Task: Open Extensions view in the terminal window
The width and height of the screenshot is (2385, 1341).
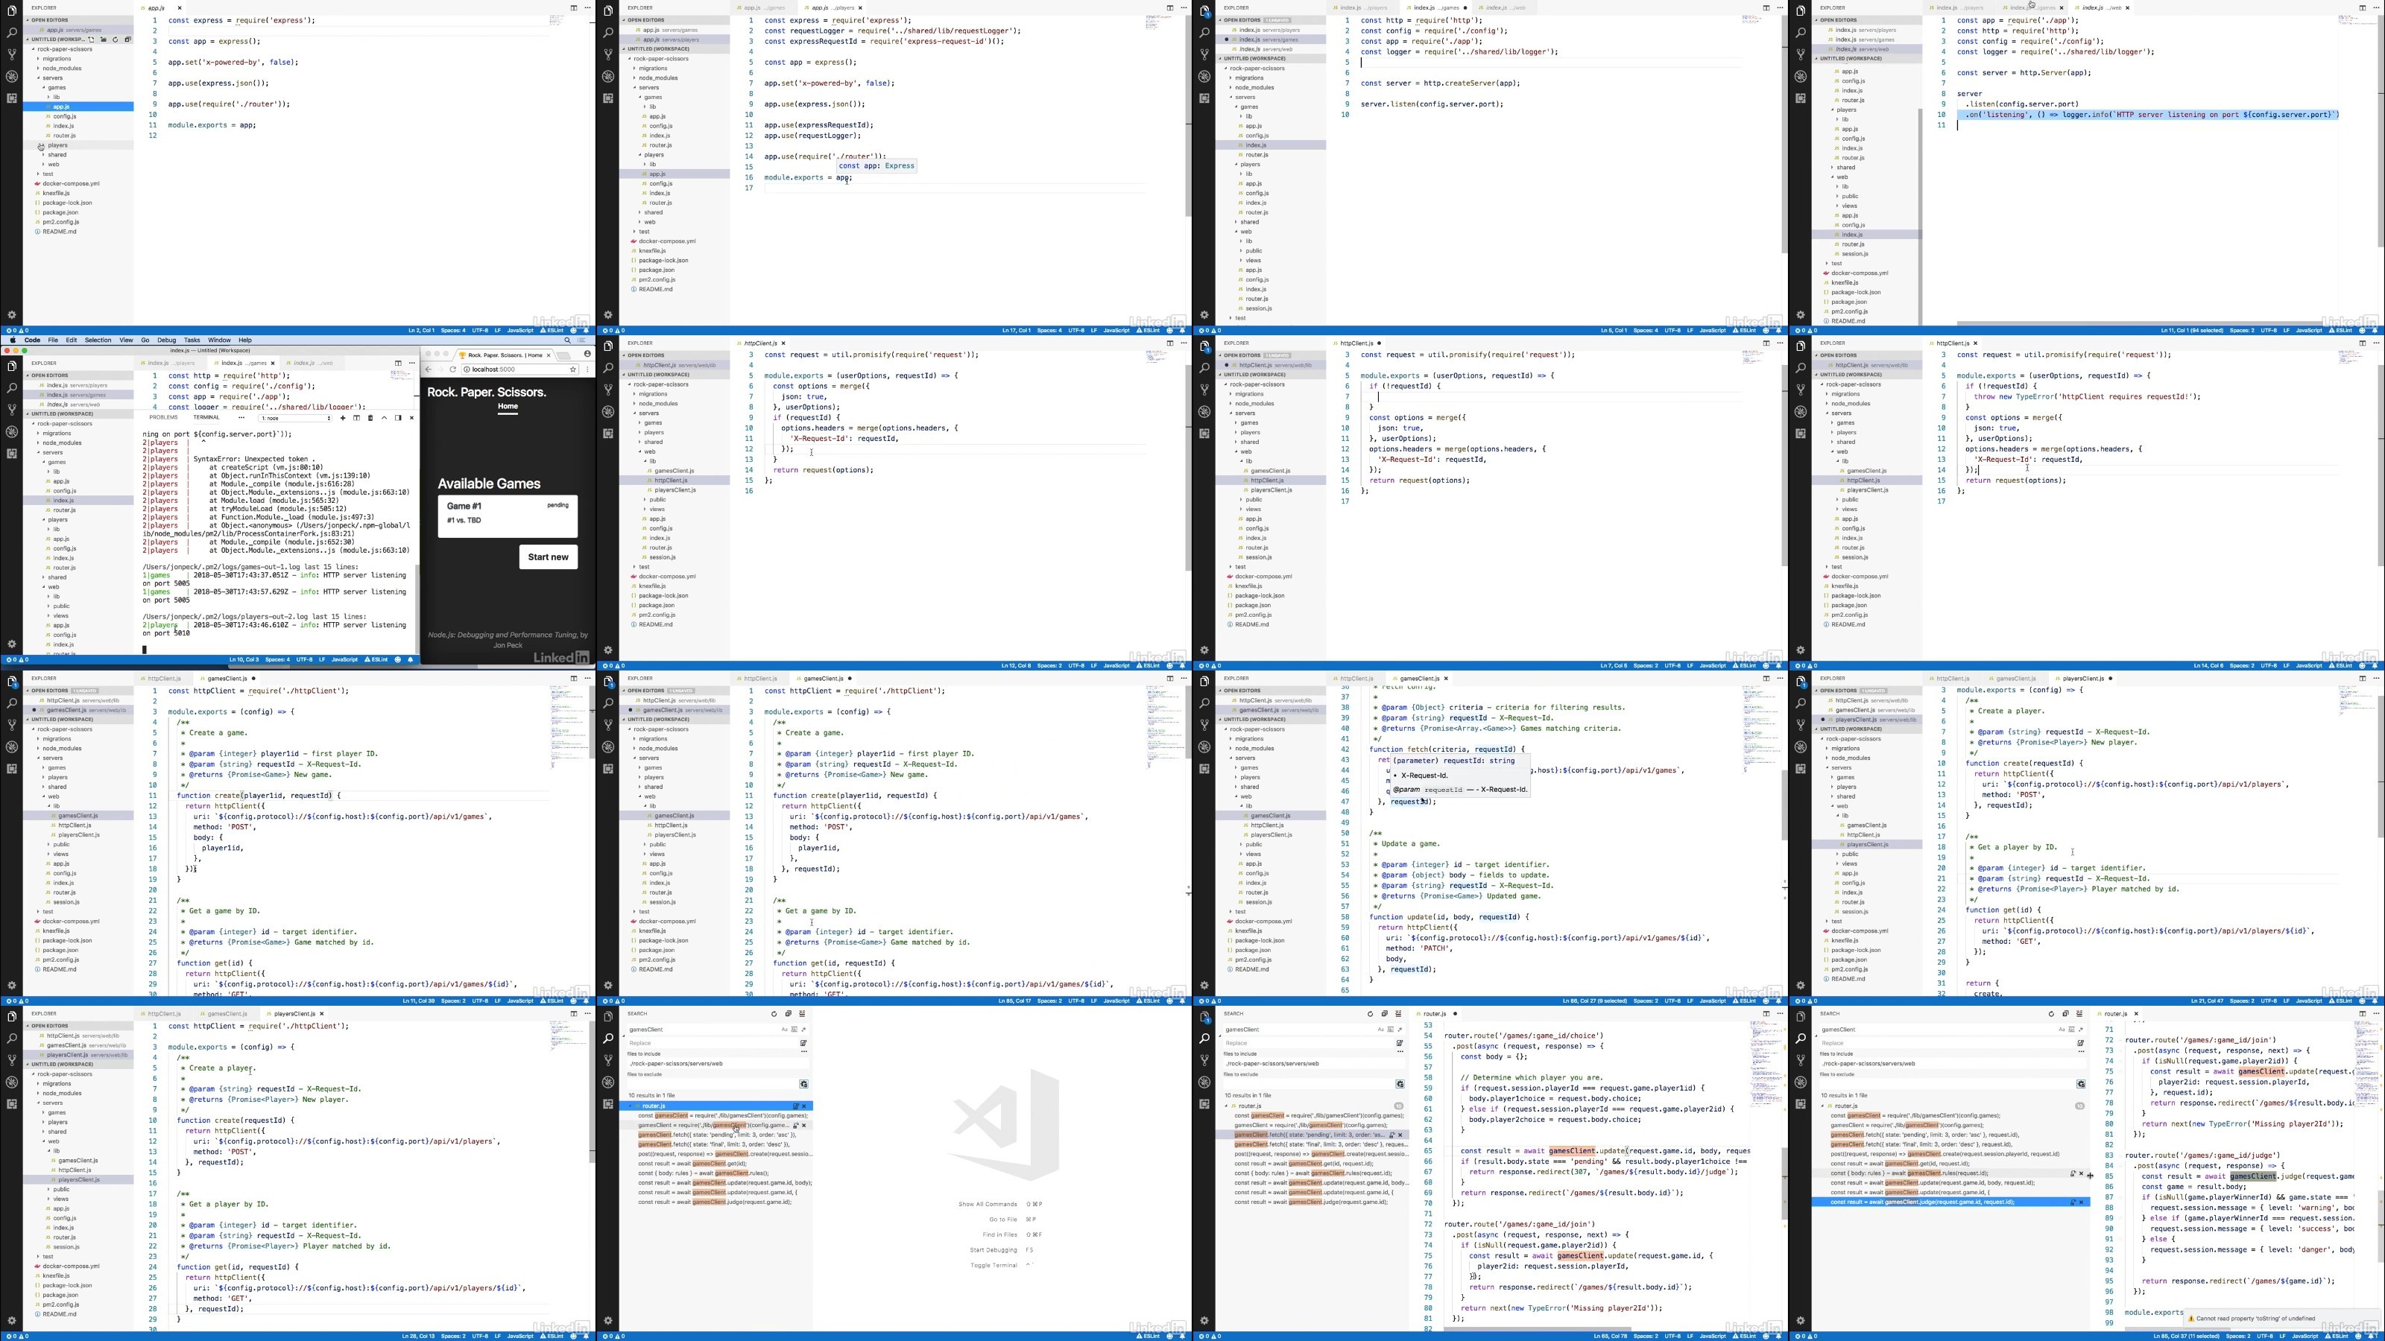Action: coord(11,454)
